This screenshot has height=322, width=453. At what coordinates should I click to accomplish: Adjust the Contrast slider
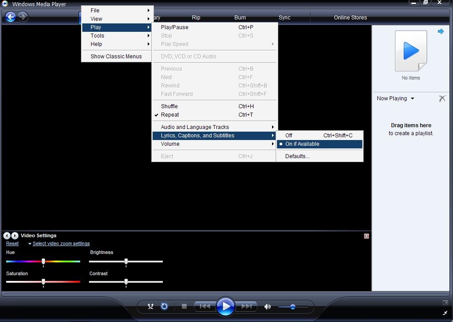(x=126, y=282)
